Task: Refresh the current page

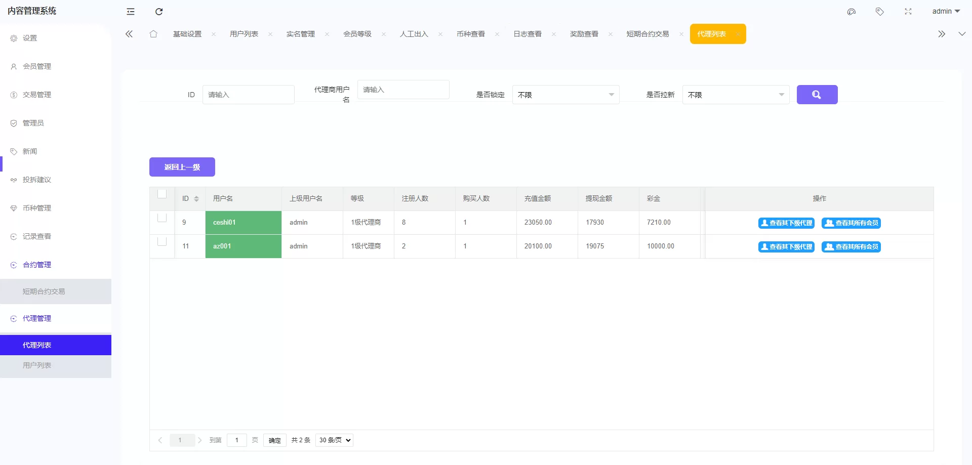Action: tap(159, 11)
